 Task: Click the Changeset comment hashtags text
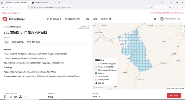tap(51, 76)
